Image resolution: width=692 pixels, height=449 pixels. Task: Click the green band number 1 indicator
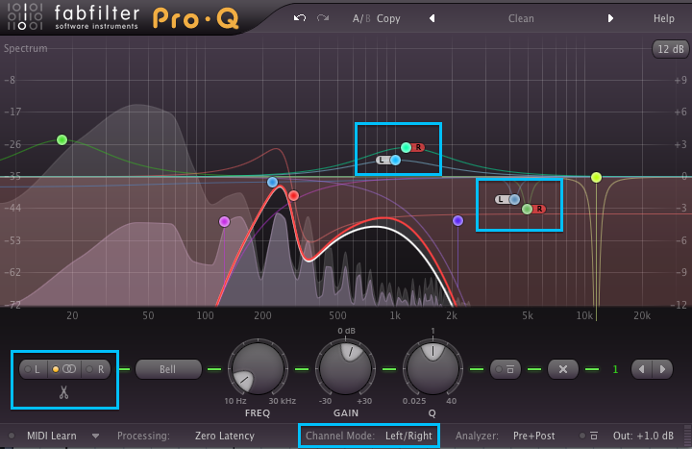(615, 369)
